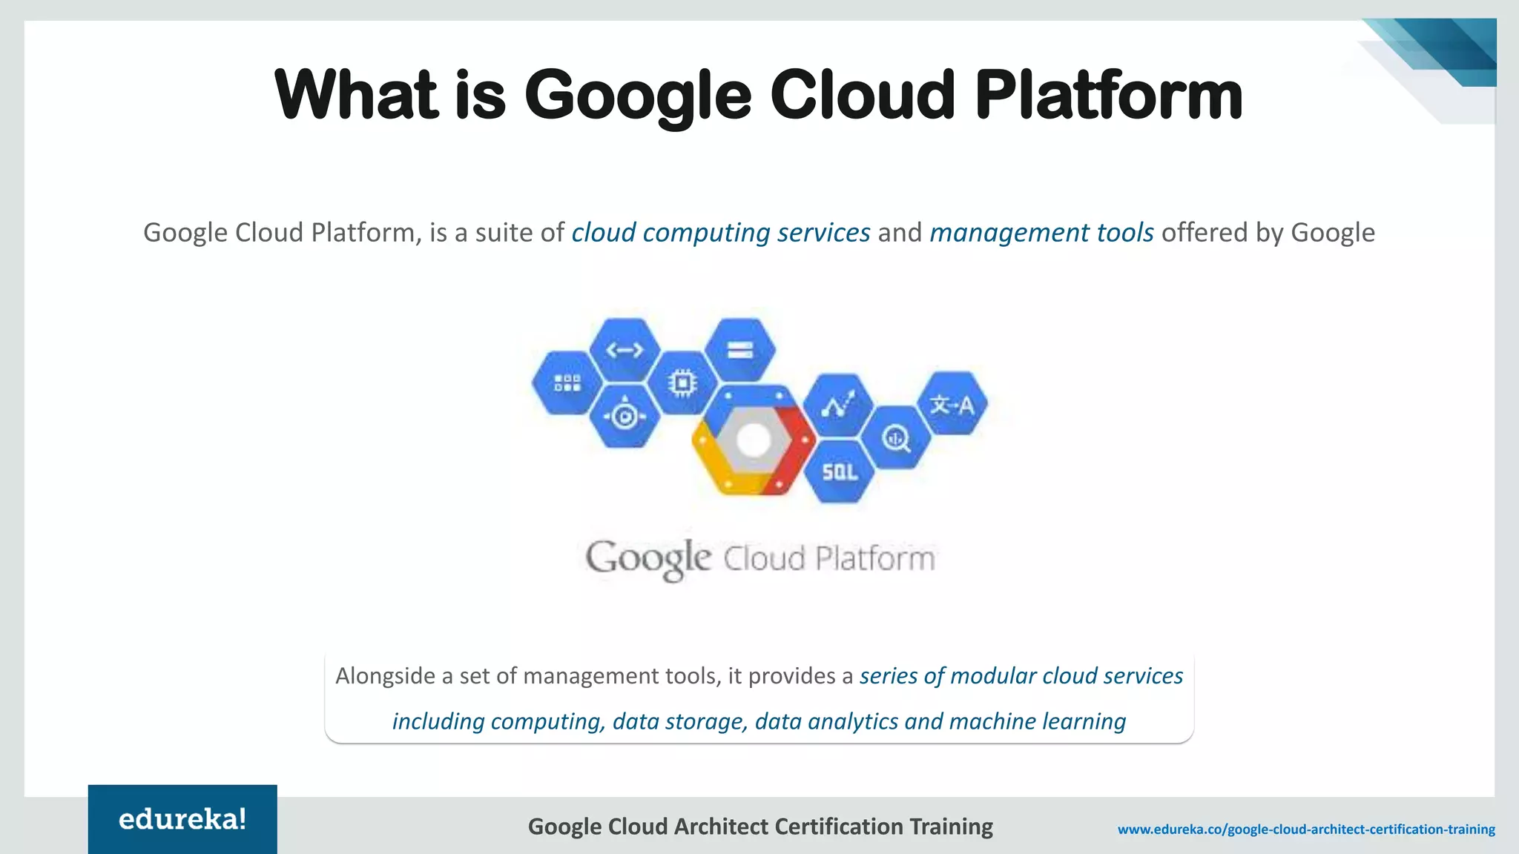Click the SQL hexagon icon

pyautogui.click(x=839, y=471)
